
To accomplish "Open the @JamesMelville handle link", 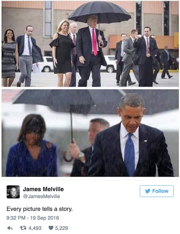I will 41,196.
